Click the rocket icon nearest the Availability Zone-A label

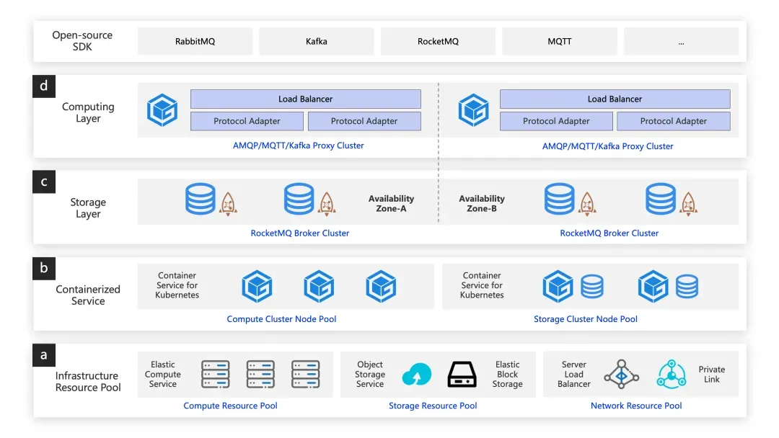(327, 203)
